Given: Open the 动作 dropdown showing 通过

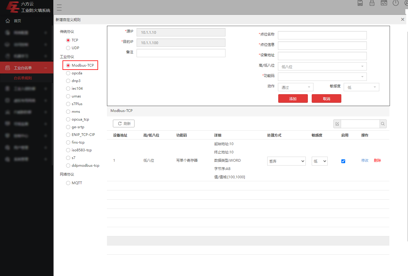Looking at the screenshot, I should pyautogui.click(x=296, y=87).
